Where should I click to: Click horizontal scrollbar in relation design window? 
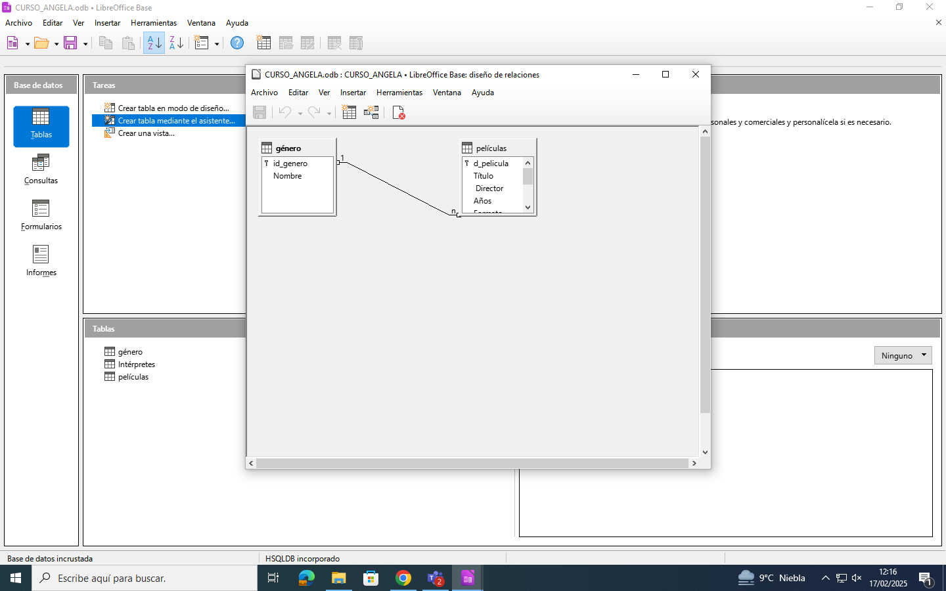[x=472, y=463]
